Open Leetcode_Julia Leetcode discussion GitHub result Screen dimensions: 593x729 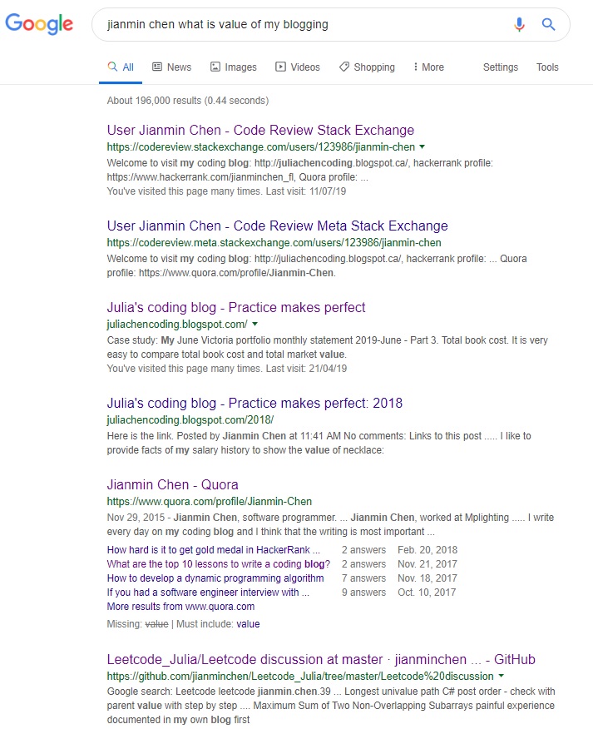coord(321,660)
